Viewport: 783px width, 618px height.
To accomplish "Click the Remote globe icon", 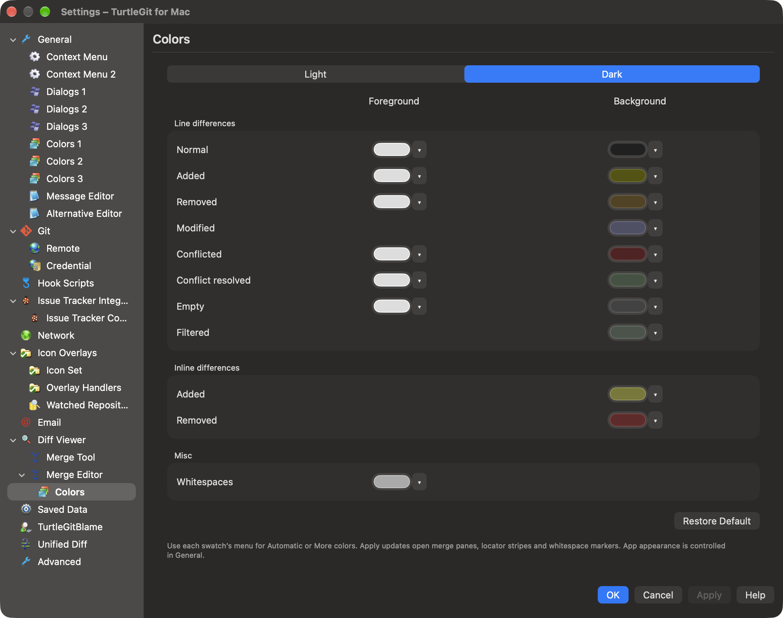I will [x=35, y=248].
